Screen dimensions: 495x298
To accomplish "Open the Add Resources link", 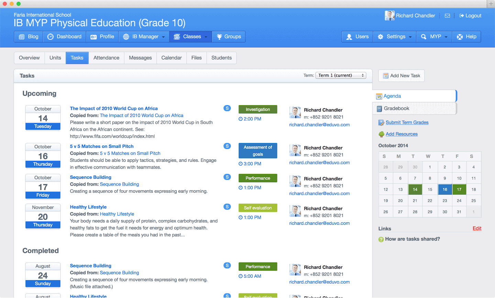I will [x=401, y=134].
